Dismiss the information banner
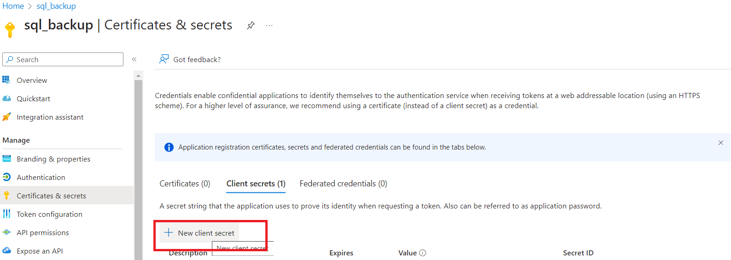Screen dimensions: 731x260 point(720,143)
